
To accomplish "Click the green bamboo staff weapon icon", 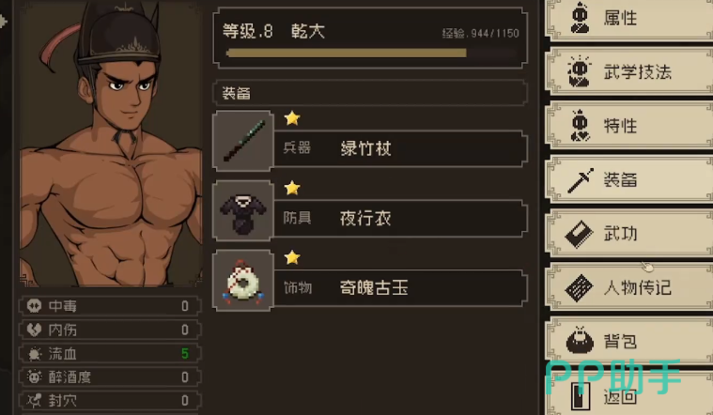I will coord(243,141).
